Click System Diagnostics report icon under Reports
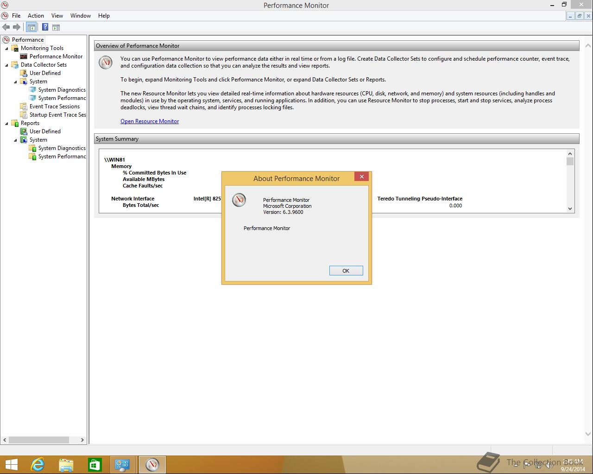Screen dimensions: 593x474 (x=32, y=148)
